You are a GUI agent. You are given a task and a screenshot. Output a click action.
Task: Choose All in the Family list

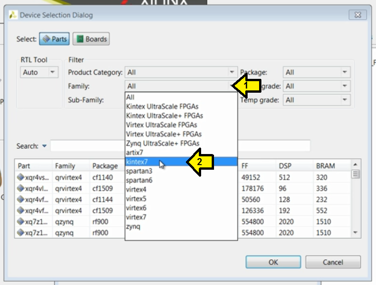pyautogui.click(x=181, y=97)
